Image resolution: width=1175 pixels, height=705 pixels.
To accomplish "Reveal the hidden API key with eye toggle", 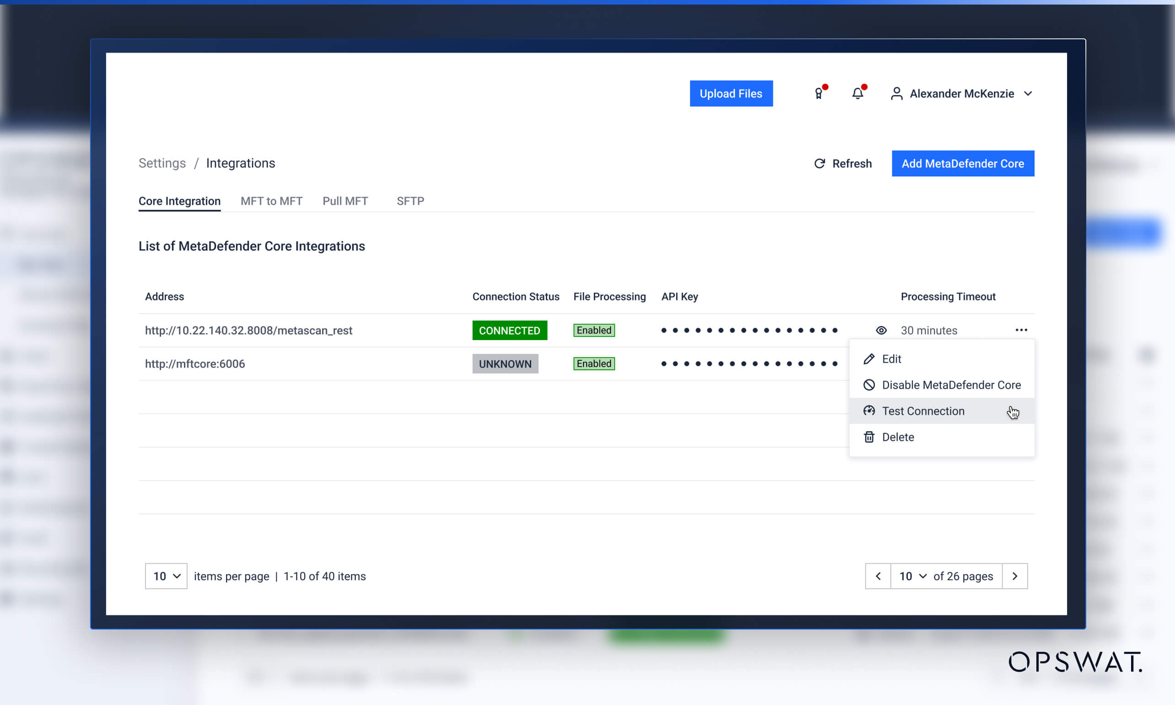I will 881,330.
